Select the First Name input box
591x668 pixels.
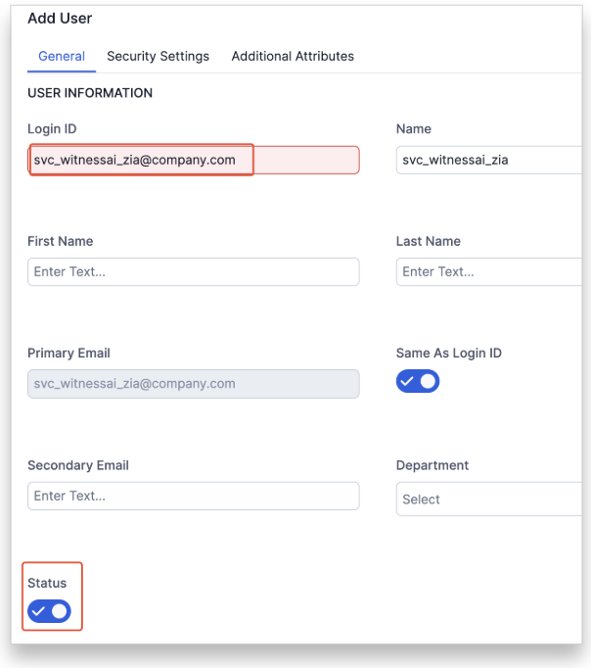193,271
